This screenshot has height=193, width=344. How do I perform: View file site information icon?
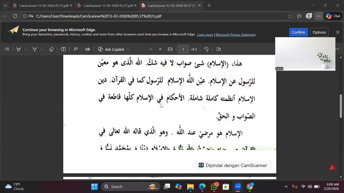coord(24,16)
